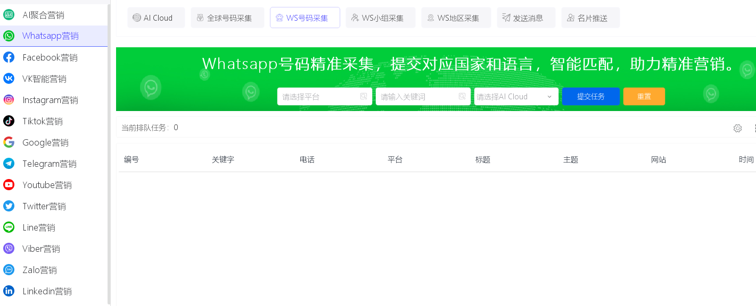
Task: Open the 名片推送 tab
Action: [x=590, y=18]
